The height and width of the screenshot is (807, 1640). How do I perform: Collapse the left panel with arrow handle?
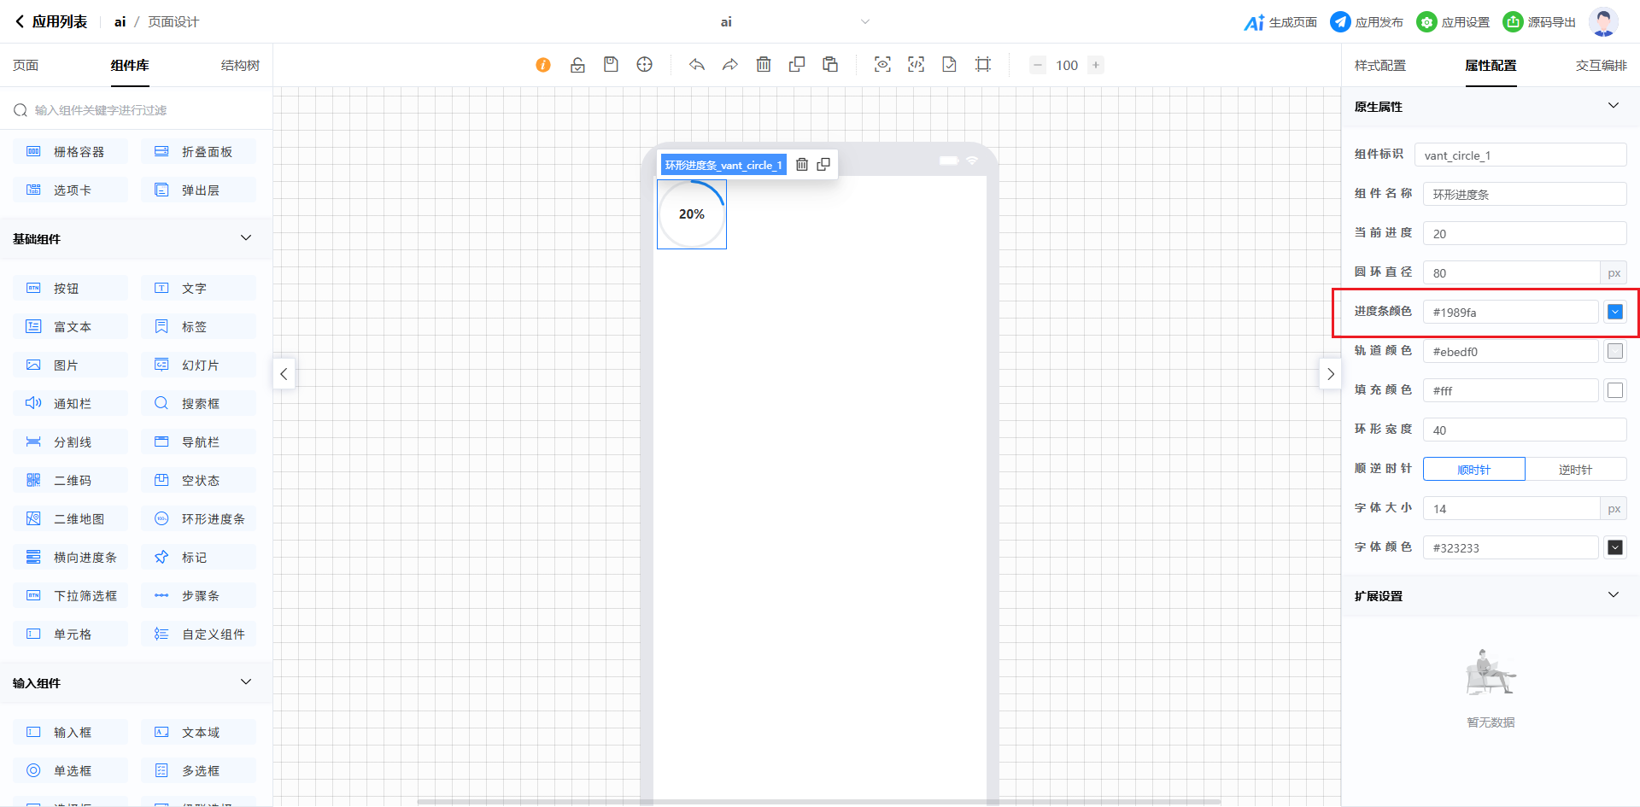point(284,374)
